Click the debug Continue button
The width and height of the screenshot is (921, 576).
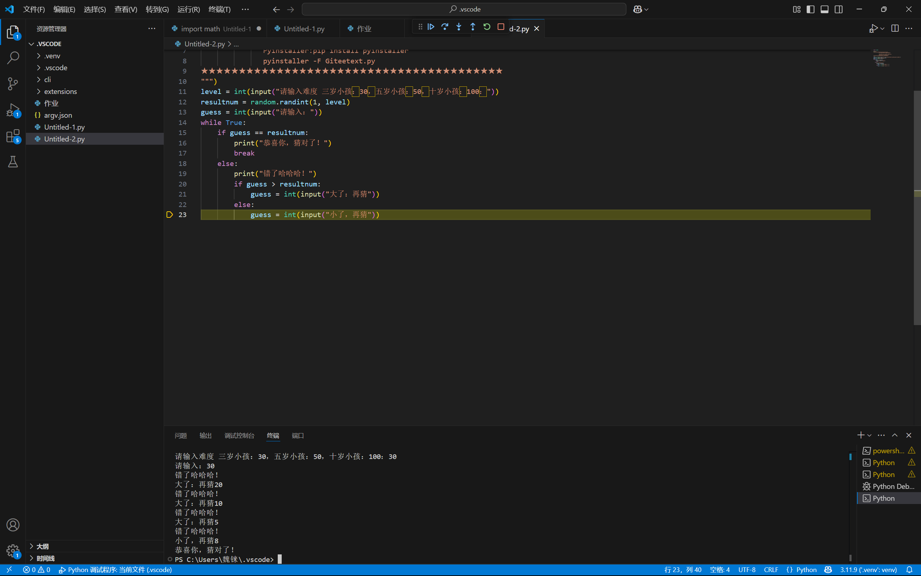tap(431, 27)
